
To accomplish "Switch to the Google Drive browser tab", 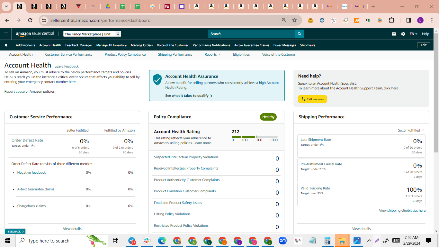I will point(108,6).
